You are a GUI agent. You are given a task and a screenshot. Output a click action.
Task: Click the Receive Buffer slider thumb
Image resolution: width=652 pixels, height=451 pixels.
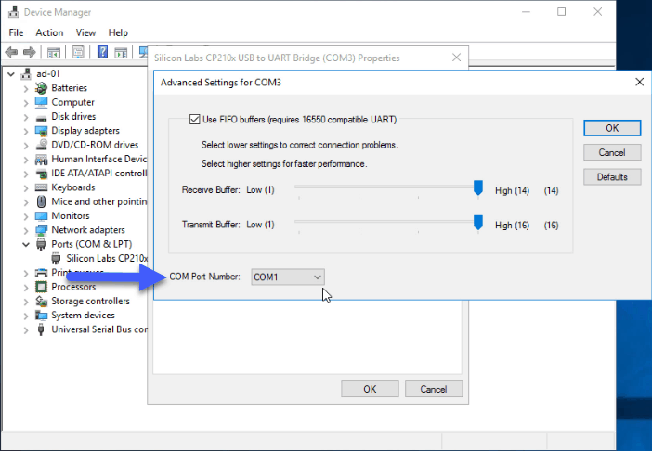[x=478, y=188]
